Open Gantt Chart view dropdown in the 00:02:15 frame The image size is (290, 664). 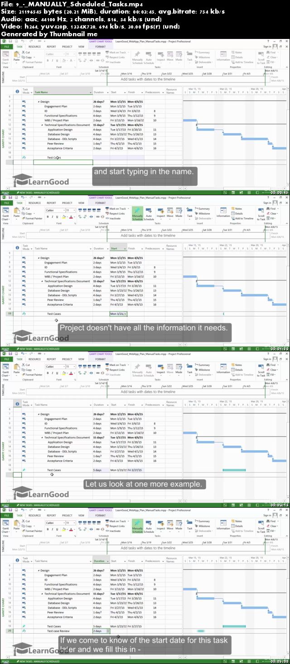tap(5, 370)
